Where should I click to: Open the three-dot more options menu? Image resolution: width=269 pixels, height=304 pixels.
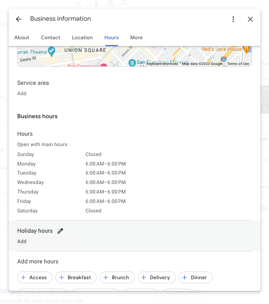(233, 19)
